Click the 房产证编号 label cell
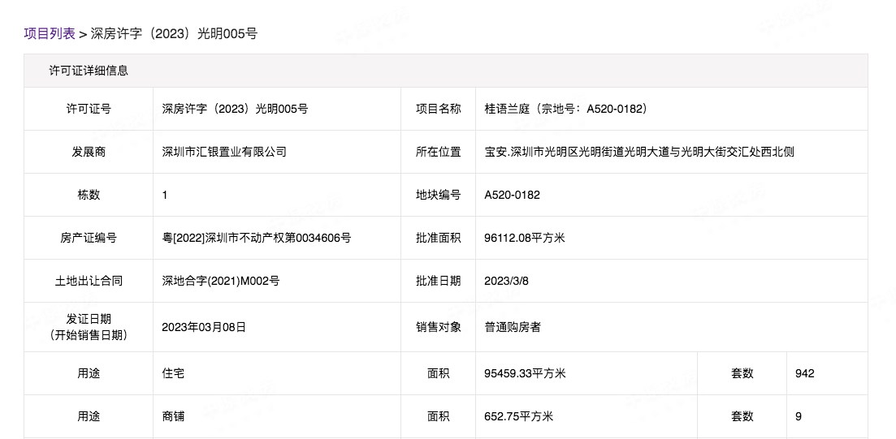Viewport: 896px width, 439px height. coord(89,238)
